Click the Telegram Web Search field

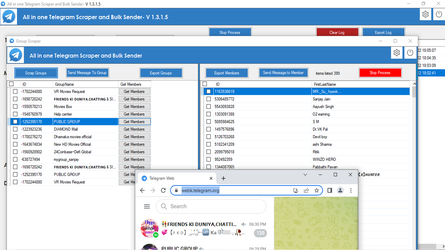point(211,206)
